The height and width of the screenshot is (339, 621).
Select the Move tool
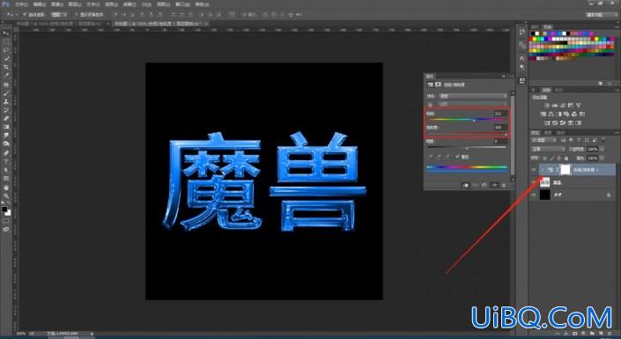(5, 33)
